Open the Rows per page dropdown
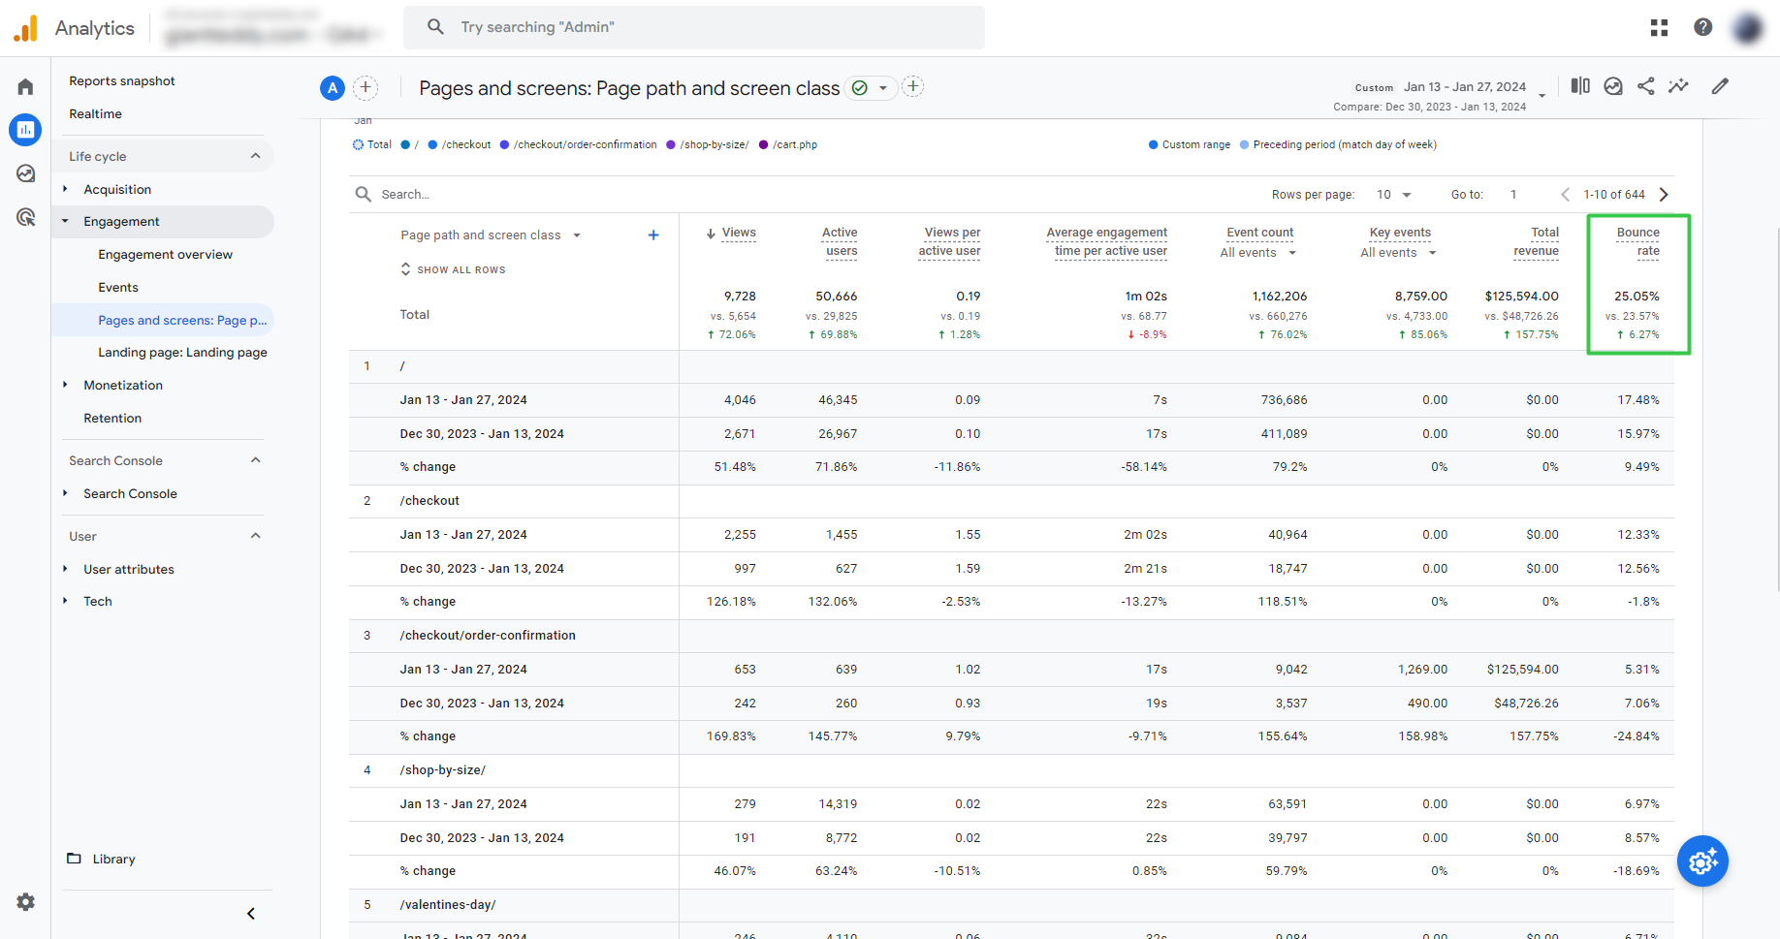The width and height of the screenshot is (1780, 939). click(x=1394, y=195)
